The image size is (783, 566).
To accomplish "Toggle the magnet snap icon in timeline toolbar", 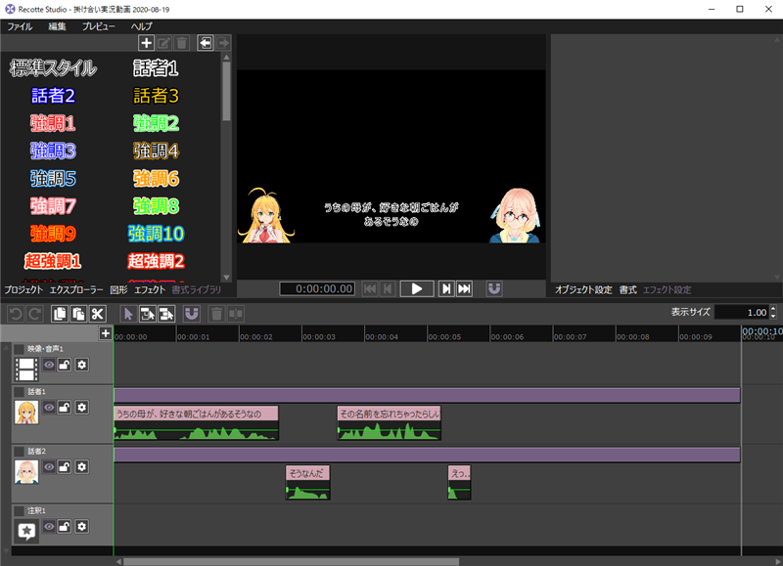I will [192, 314].
